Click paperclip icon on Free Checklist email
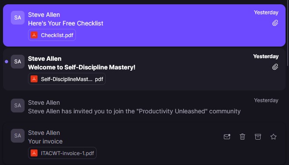Image resolution: width=289 pixels, height=165 pixels. point(275,23)
